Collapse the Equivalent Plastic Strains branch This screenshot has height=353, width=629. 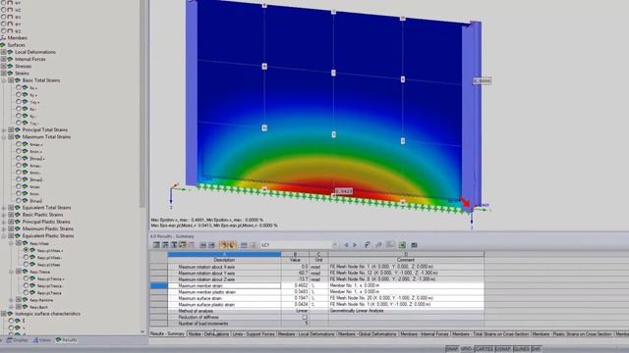click(4, 236)
